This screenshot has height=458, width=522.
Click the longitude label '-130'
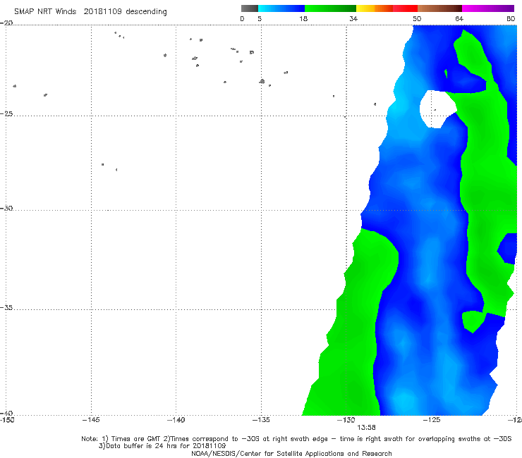coord(346,420)
